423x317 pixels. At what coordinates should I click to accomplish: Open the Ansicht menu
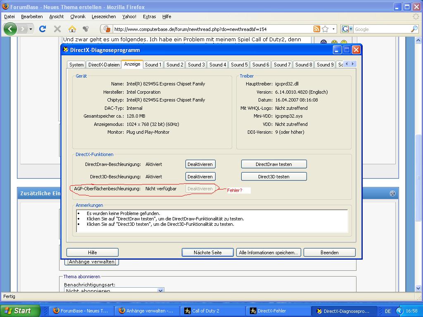(56, 17)
